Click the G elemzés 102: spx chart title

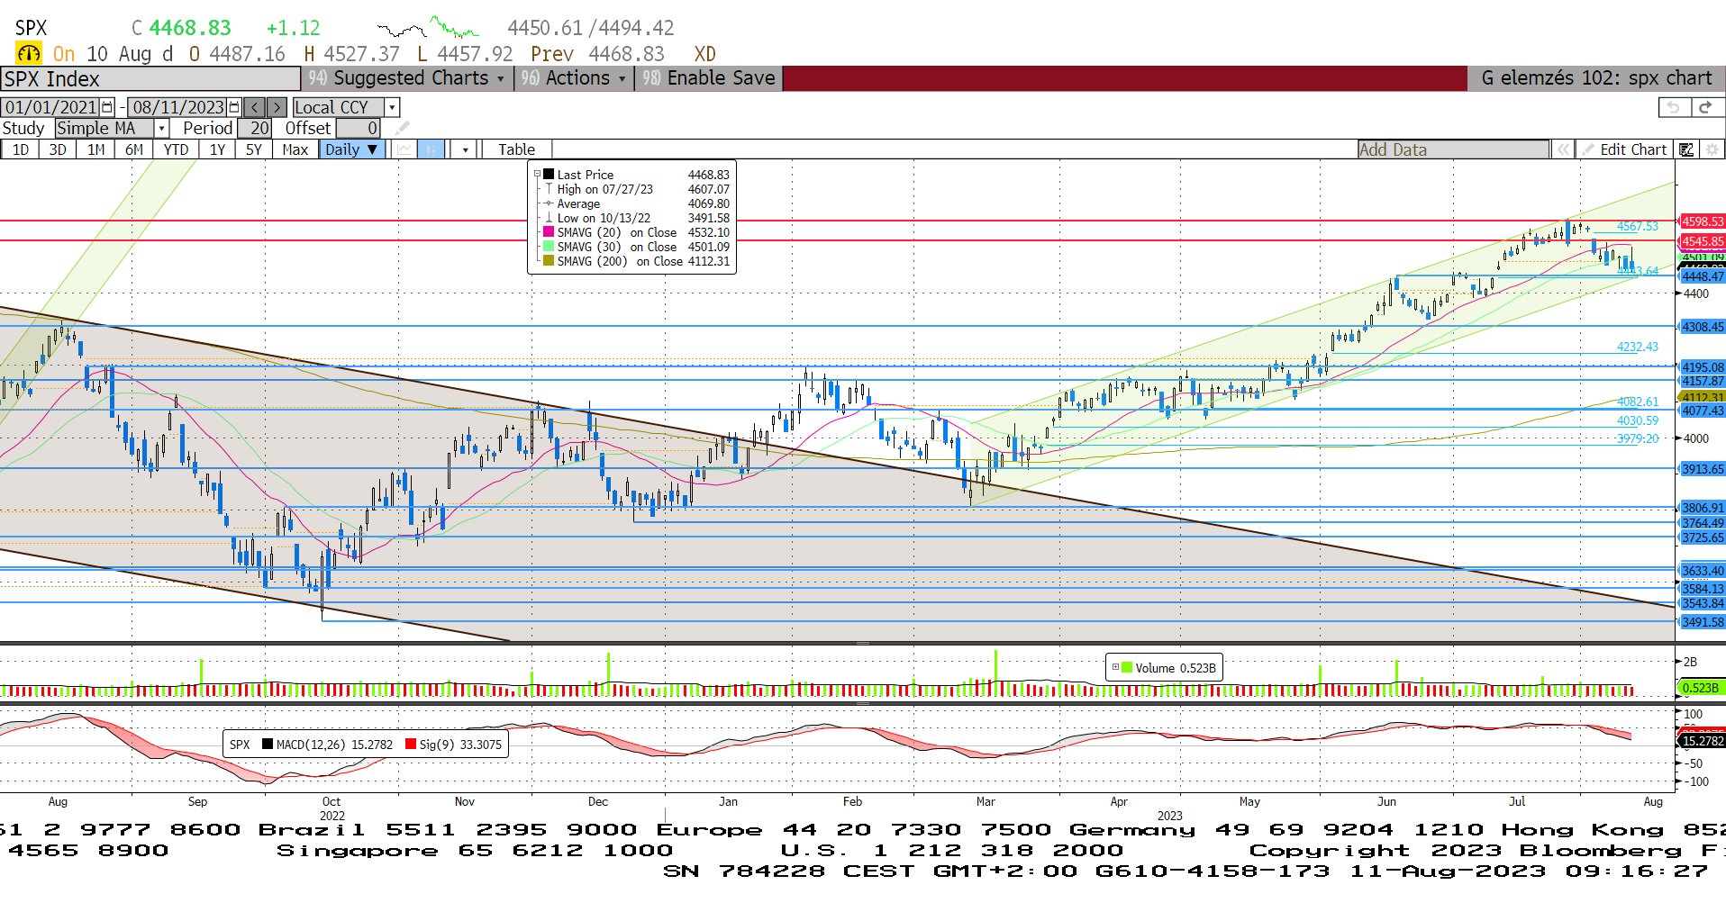pyautogui.click(x=1596, y=78)
